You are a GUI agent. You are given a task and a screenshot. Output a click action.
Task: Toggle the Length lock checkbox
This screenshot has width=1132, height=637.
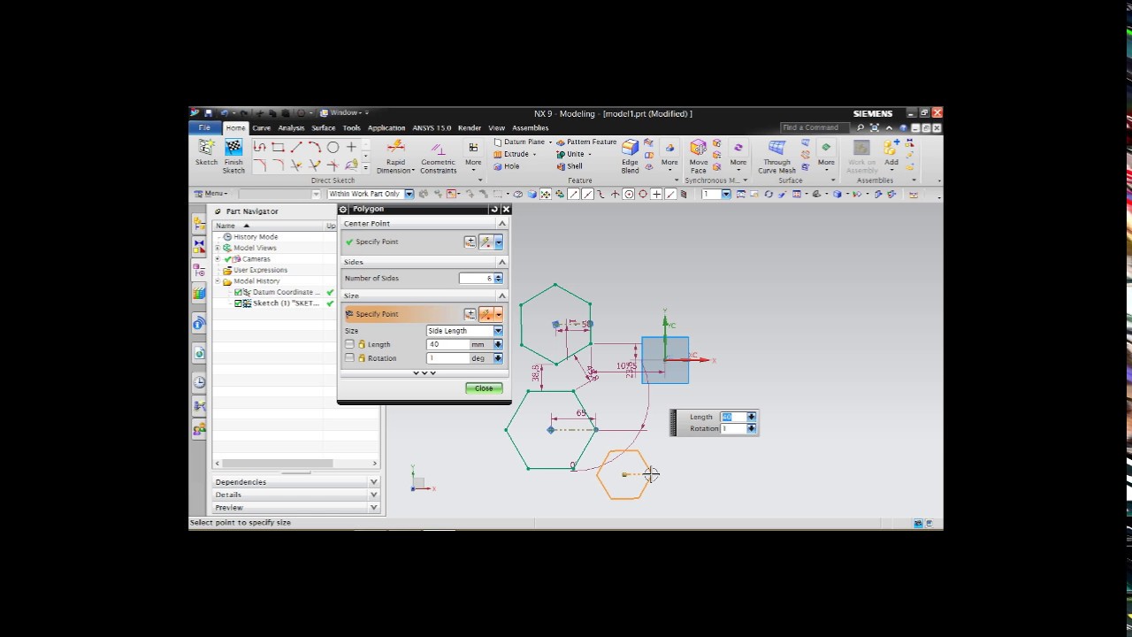(x=349, y=344)
